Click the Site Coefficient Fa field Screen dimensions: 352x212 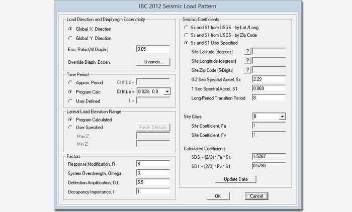pyautogui.click(x=269, y=126)
